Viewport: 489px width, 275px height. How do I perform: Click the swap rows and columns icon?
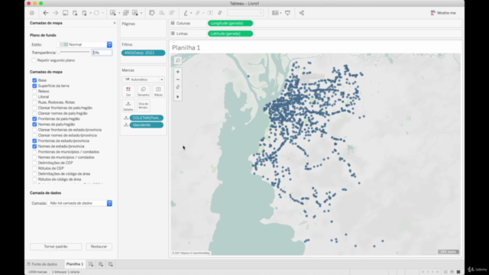tap(152, 13)
